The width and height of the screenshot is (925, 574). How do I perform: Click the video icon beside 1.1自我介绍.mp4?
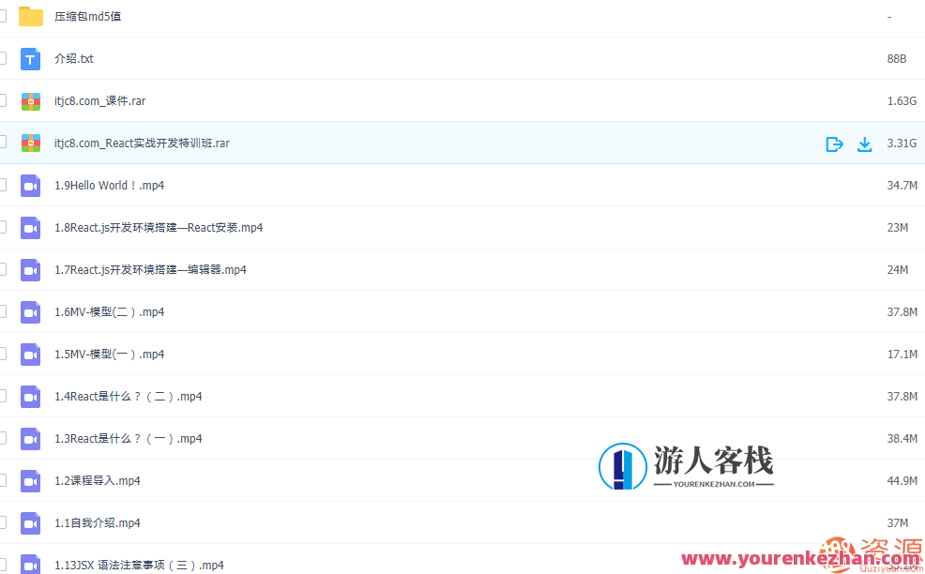31,522
